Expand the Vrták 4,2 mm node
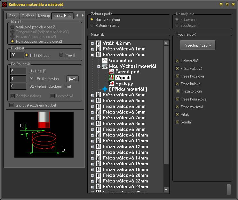 92,43
